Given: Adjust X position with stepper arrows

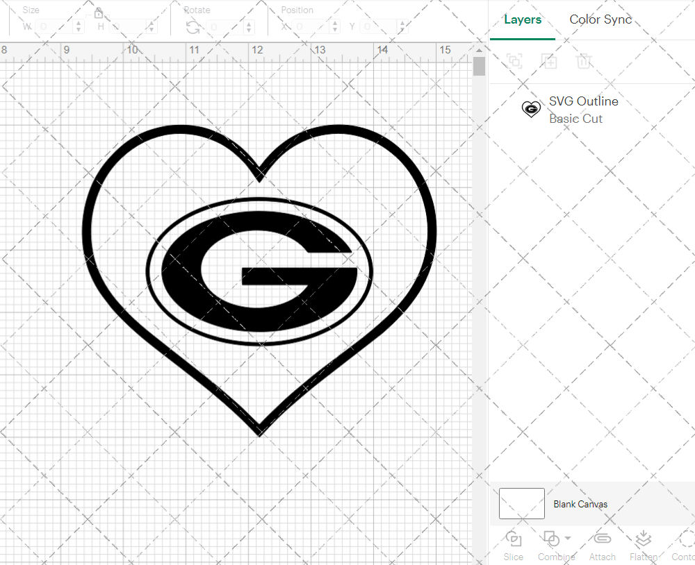Looking at the screenshot, I should [336, 26].
